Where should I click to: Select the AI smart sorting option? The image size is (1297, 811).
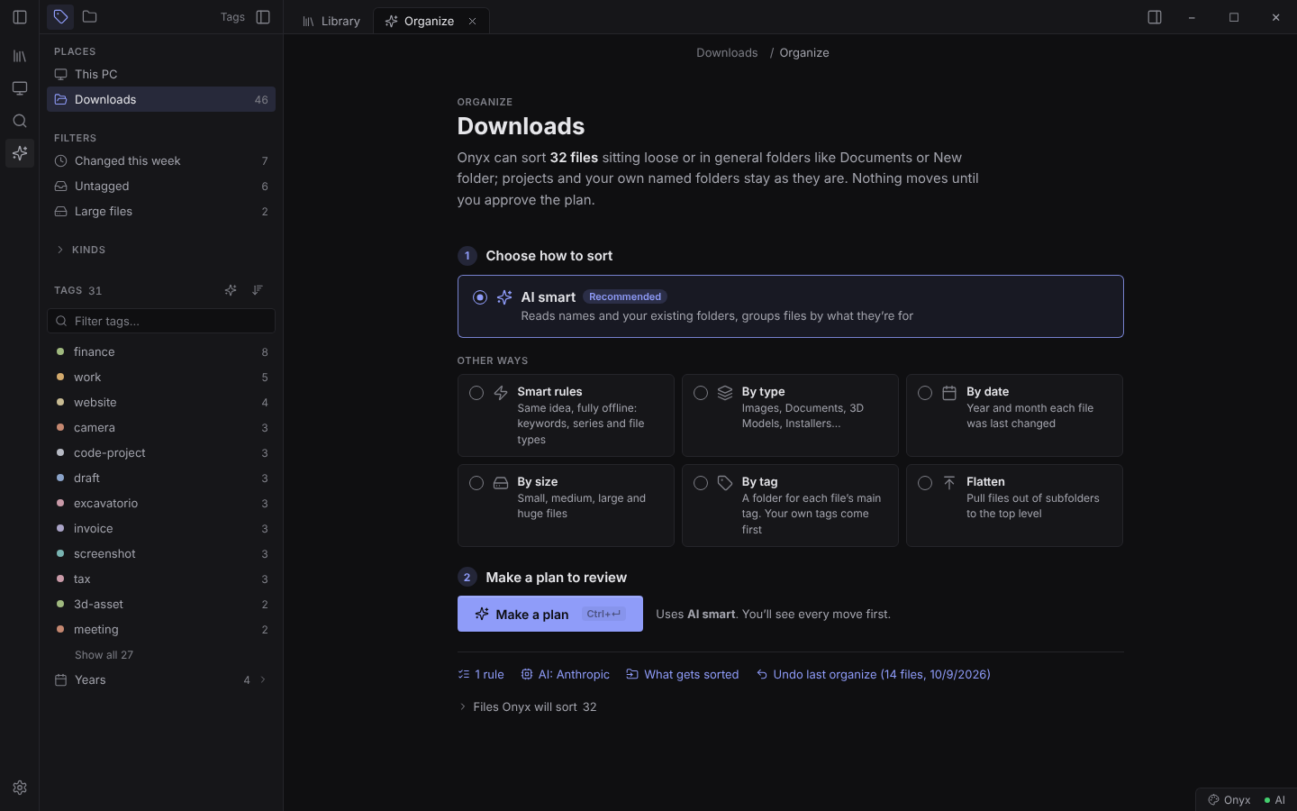[x=790, y=306]
